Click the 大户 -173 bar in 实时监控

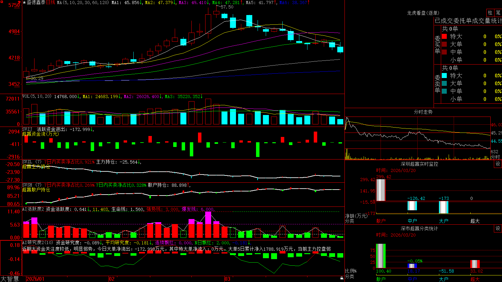(x=444, y=207)
